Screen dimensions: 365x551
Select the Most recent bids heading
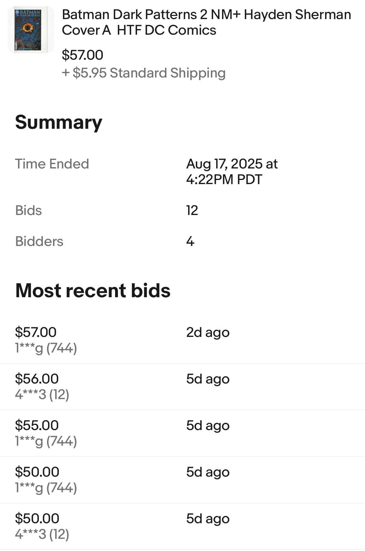[x=93, y=290]
